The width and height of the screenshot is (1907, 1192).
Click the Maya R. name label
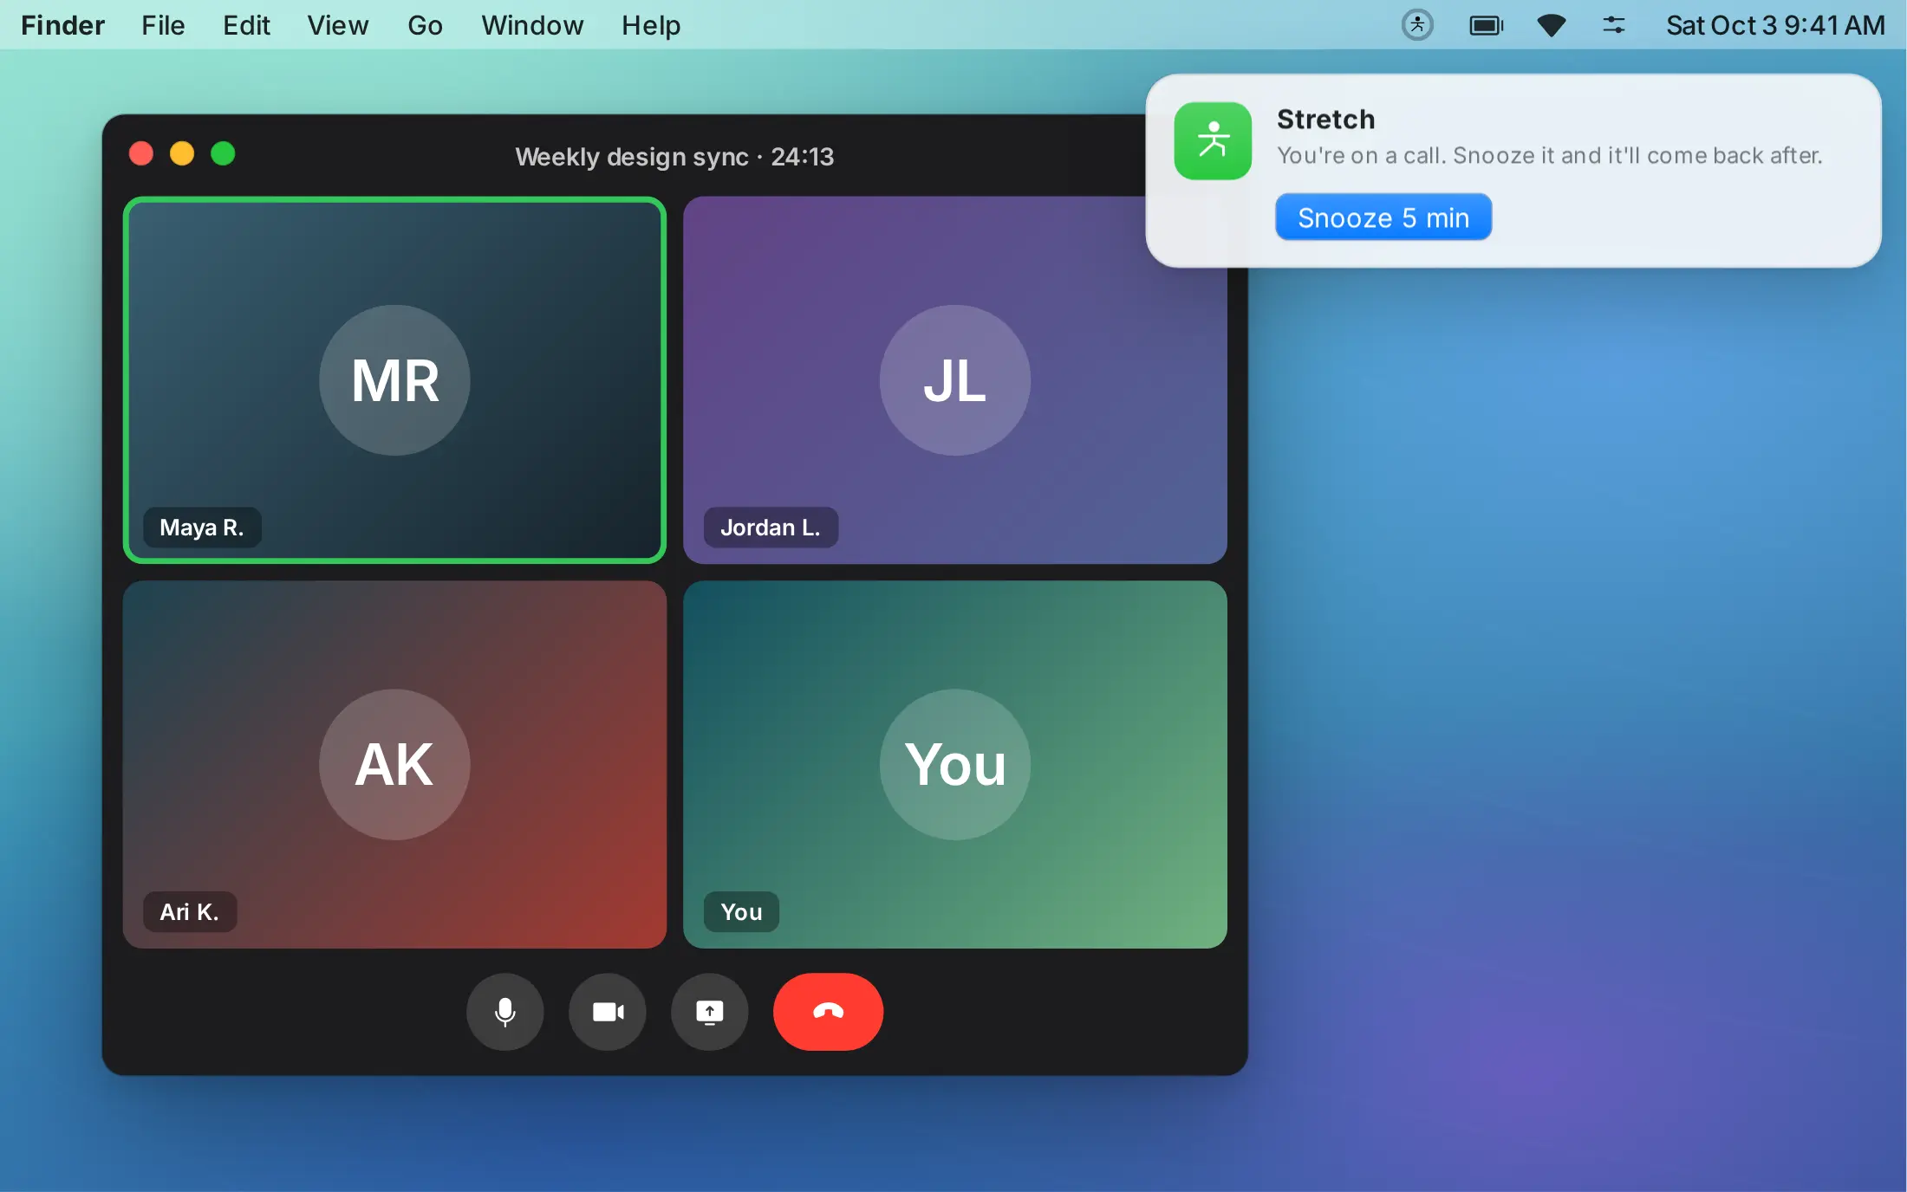pyautogui.click(x=202, y=527)
